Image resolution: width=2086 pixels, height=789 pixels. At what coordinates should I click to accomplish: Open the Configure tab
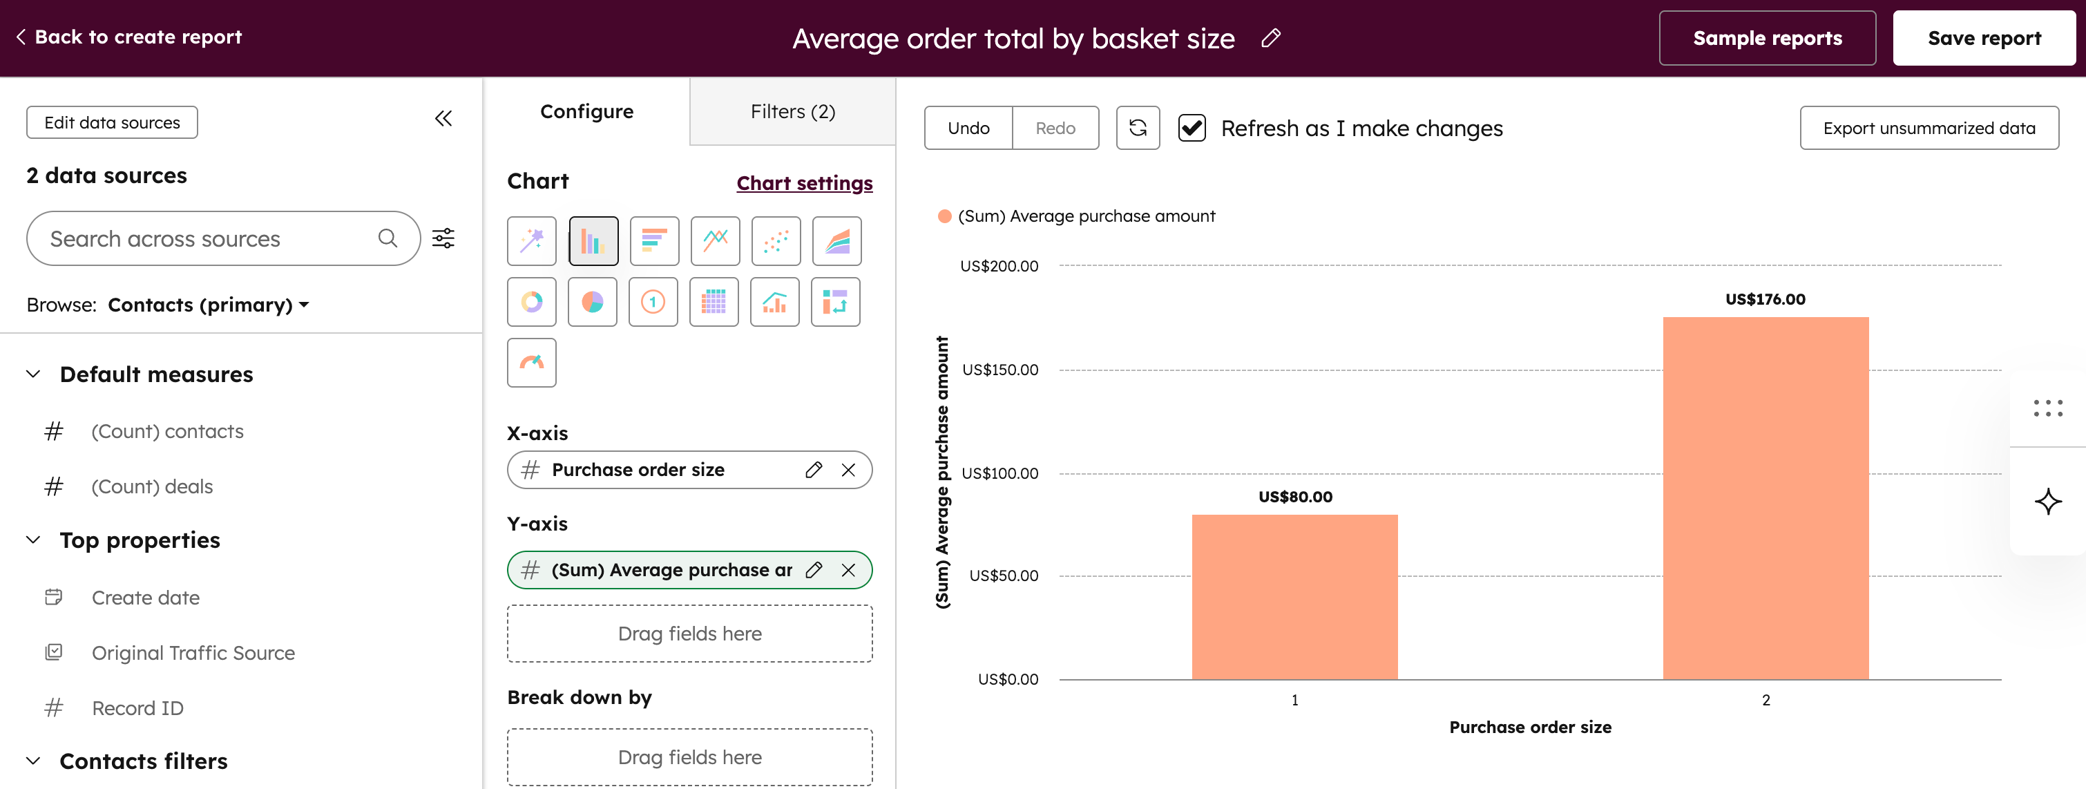[587, 111]
